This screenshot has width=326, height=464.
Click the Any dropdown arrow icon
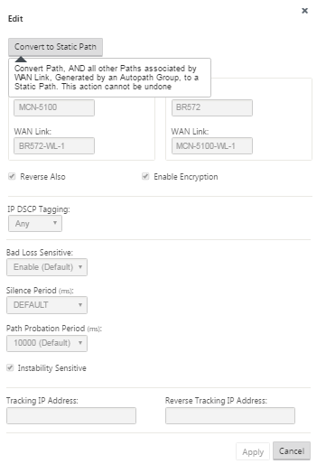click(55, 223)
